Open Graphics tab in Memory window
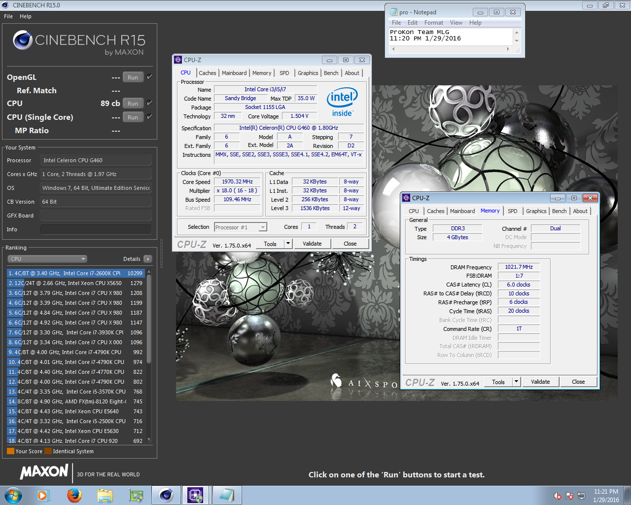This screenshot has width=631, height=505. pos(536,211)
